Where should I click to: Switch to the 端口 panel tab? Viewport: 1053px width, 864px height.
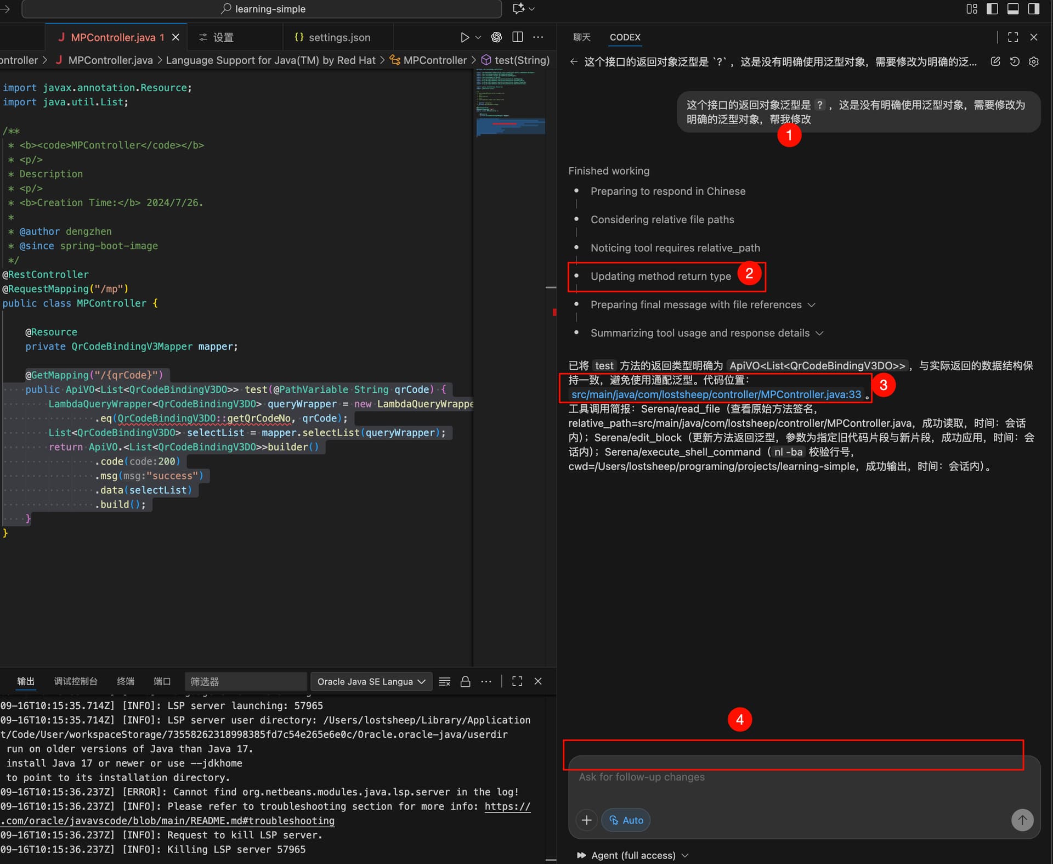click(162, 681)
